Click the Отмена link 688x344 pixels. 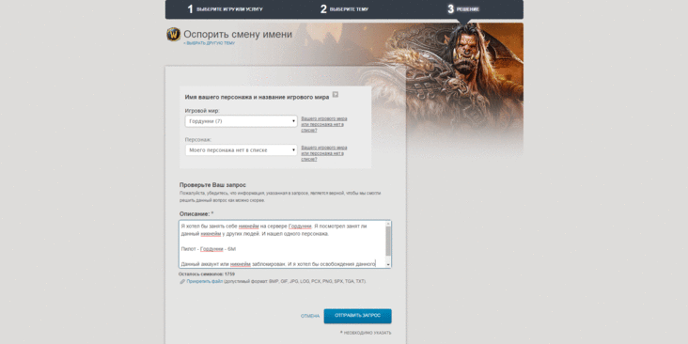pyautogui.click(x=310, y=316)
